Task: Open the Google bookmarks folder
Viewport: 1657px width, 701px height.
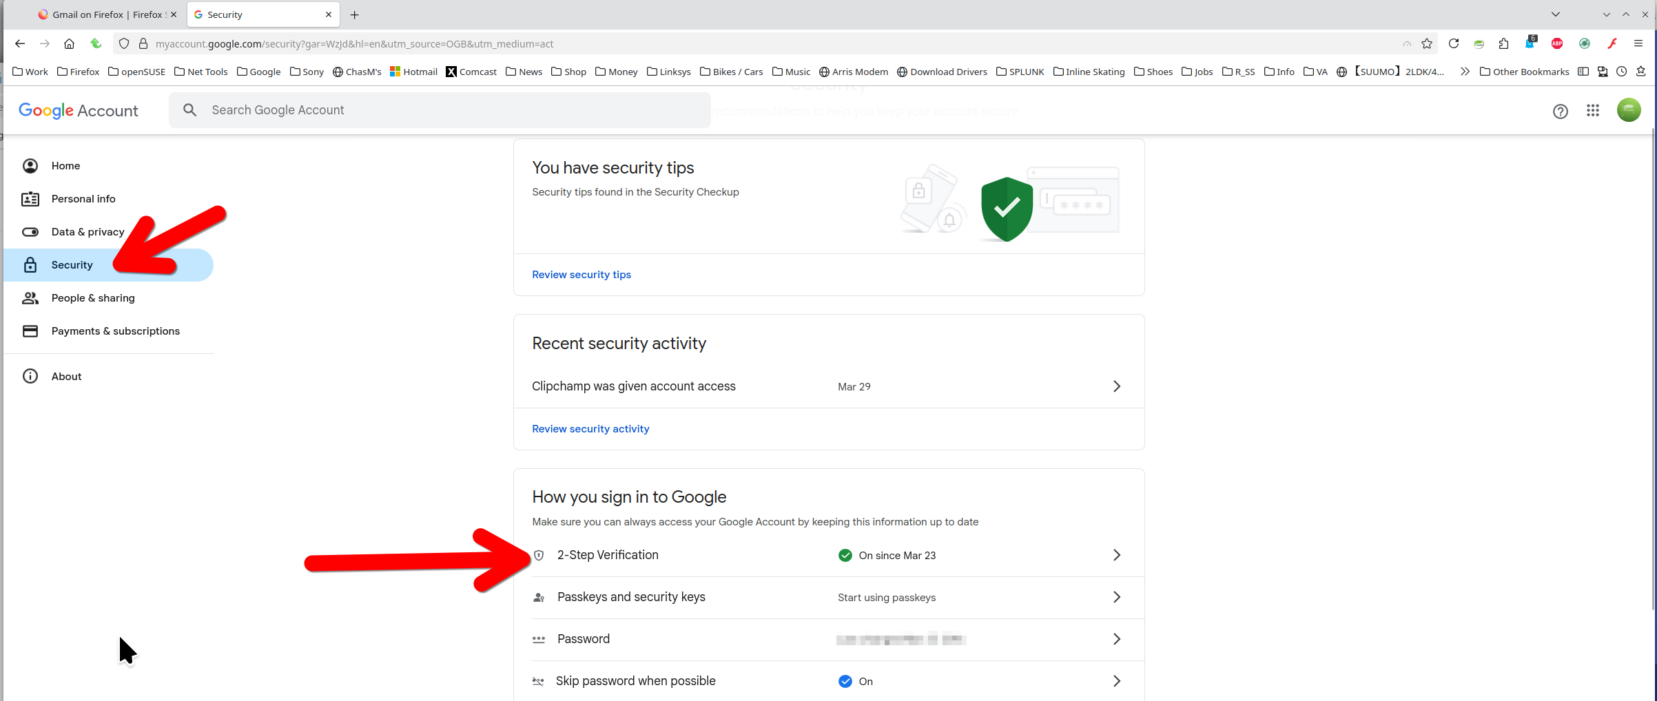Action: [x=258, y=72]
